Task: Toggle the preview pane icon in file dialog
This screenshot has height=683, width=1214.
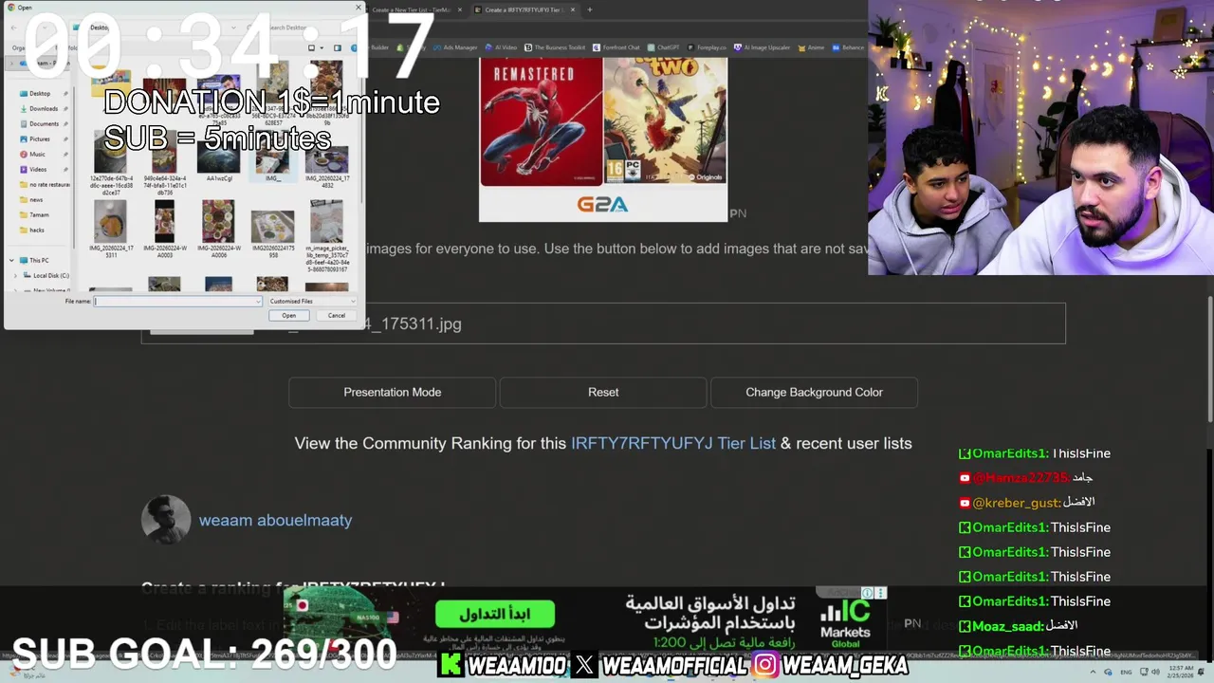Action: click(x=337, y=47)
